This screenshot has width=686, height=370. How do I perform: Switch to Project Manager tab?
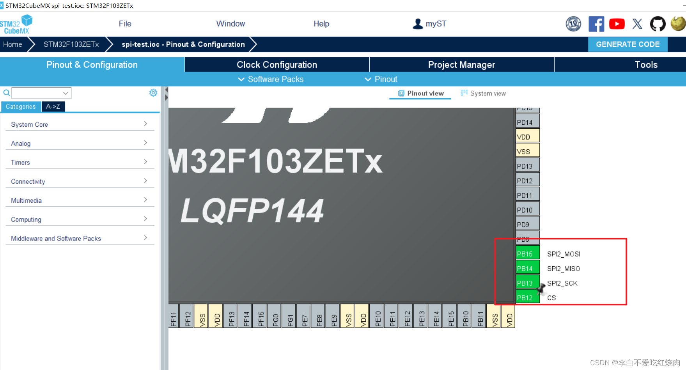tap(462, 64)
